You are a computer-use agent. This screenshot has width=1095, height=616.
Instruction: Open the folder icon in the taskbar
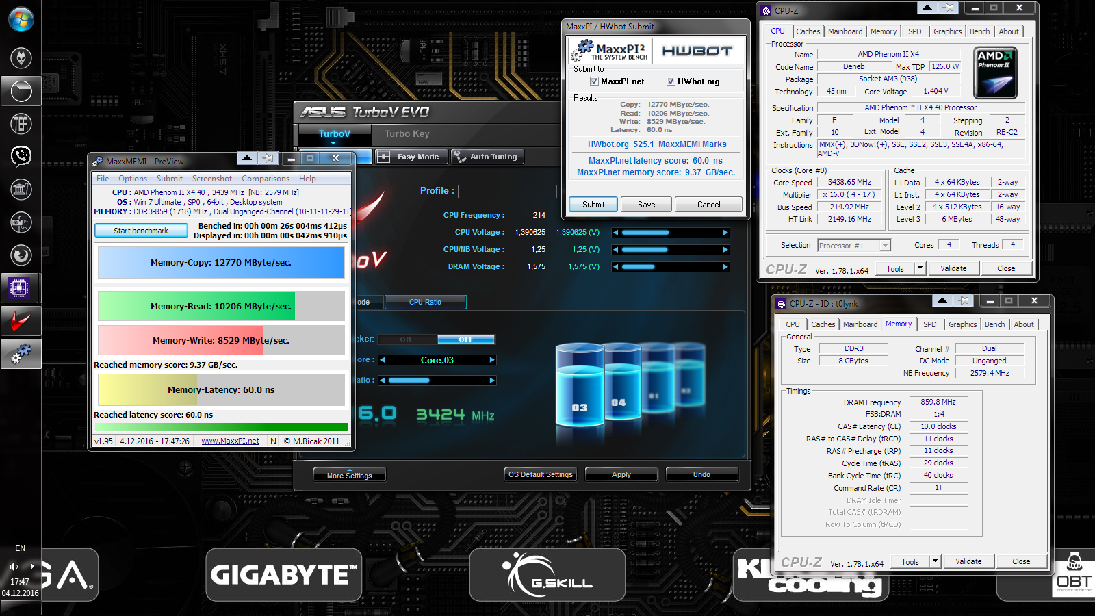[21, 90]
